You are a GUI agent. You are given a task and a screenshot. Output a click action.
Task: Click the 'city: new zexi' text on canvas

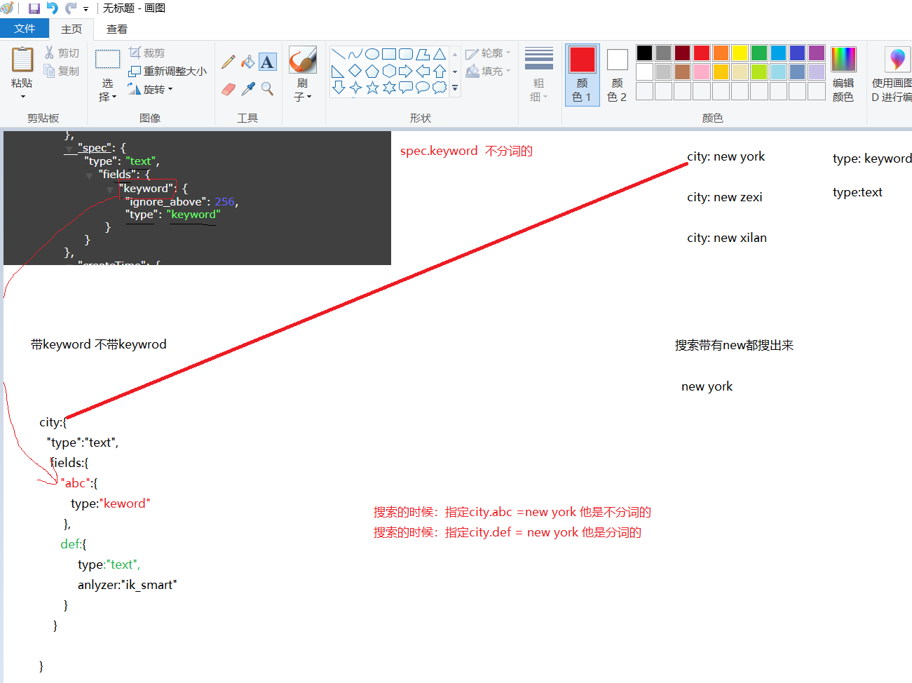click(725, 197)
